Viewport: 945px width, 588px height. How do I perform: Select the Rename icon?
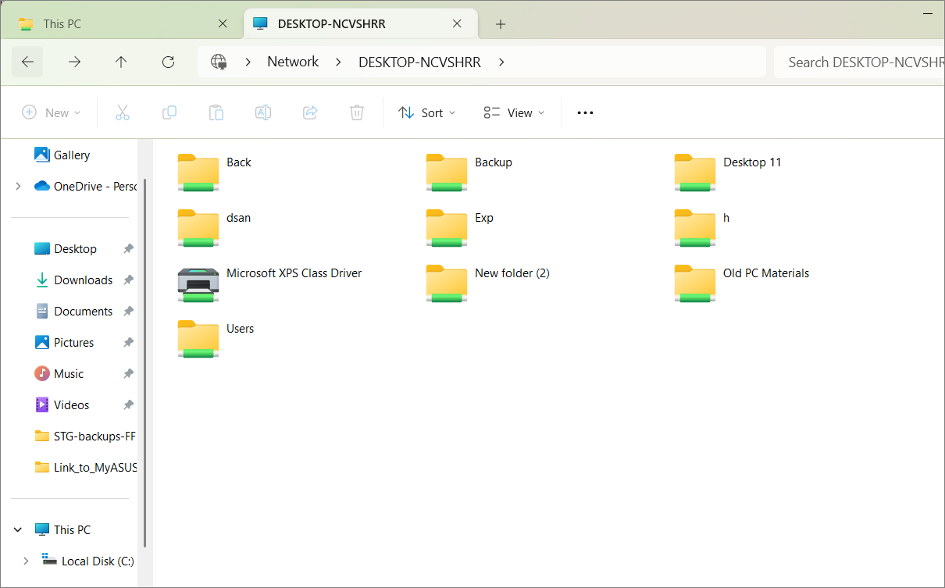pyautogui.click(x=263, y=112)
